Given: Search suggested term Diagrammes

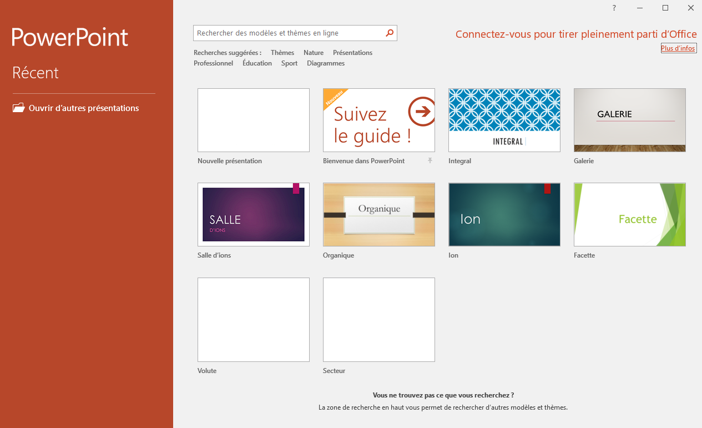Looking at the screenshot, I should pyautogui.click(x=326, y=63).
